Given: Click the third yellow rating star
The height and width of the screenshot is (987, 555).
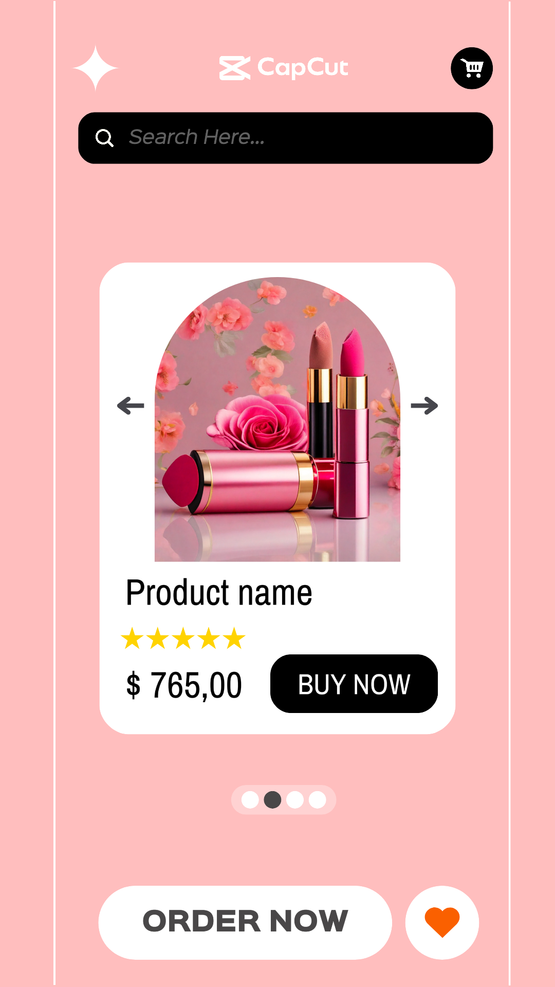Looking at the screenshot, I should click(183, 638).
